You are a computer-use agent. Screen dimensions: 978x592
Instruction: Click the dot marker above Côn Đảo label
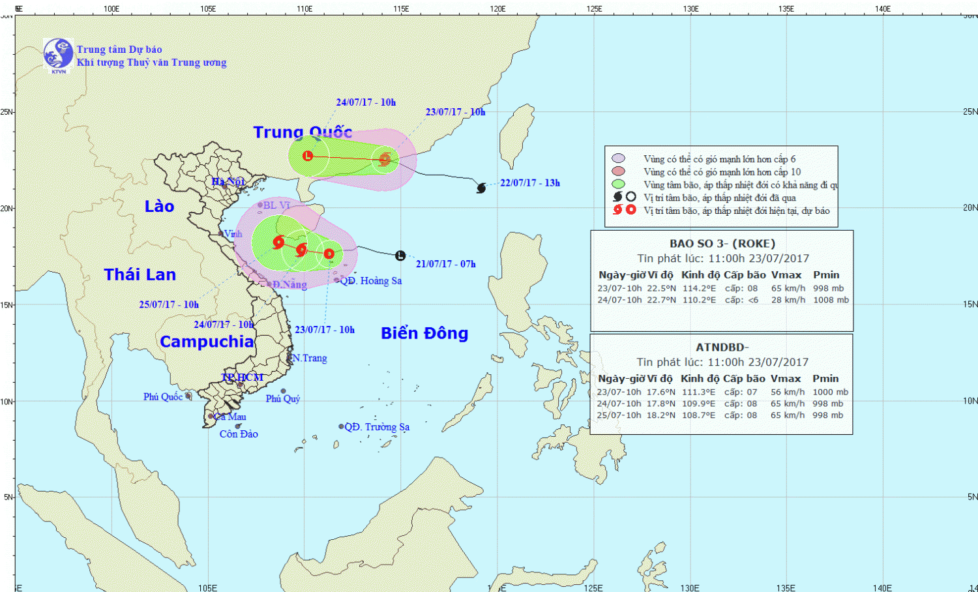tap(238, 426)
